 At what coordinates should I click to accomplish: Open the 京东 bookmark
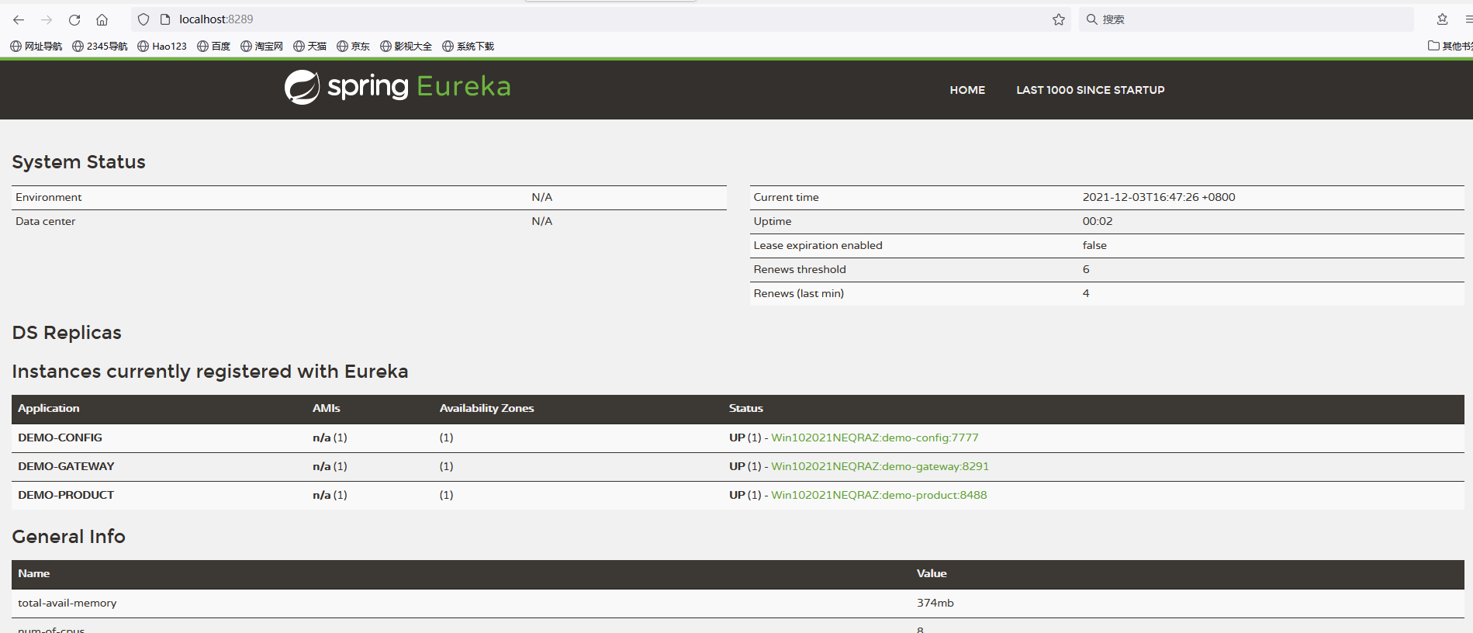click(x=354, y=47)
